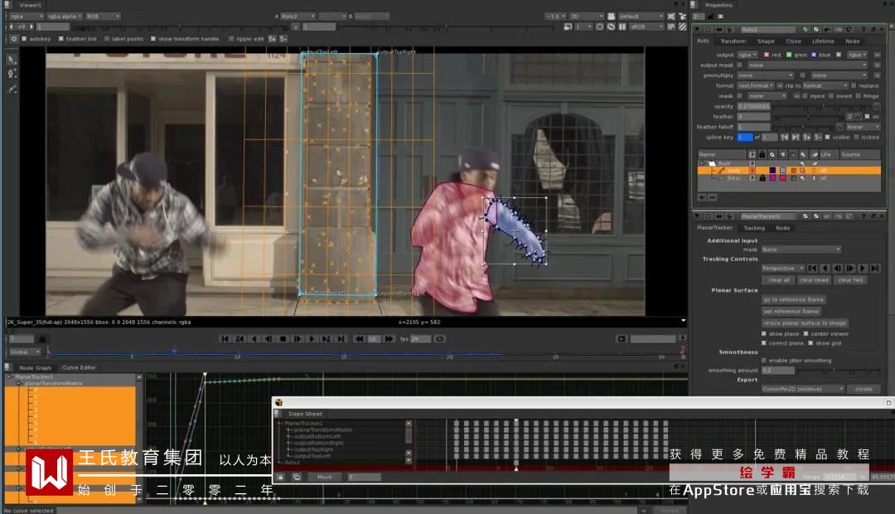Stop viewer playback
The width and height of the screenshot is (895, 514).
(283, 339)
